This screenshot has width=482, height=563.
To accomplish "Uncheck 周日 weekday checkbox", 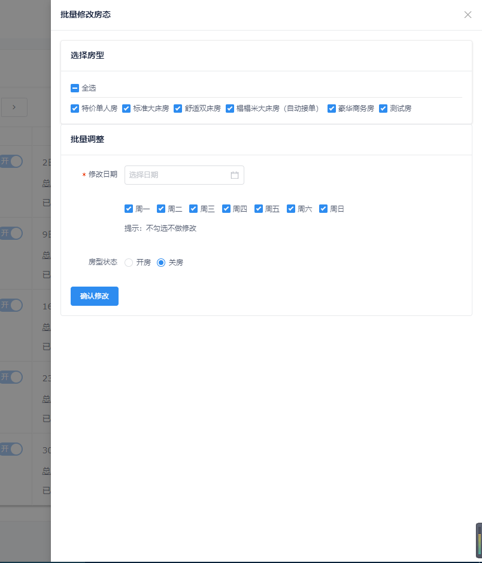I will tap(323, 209).
